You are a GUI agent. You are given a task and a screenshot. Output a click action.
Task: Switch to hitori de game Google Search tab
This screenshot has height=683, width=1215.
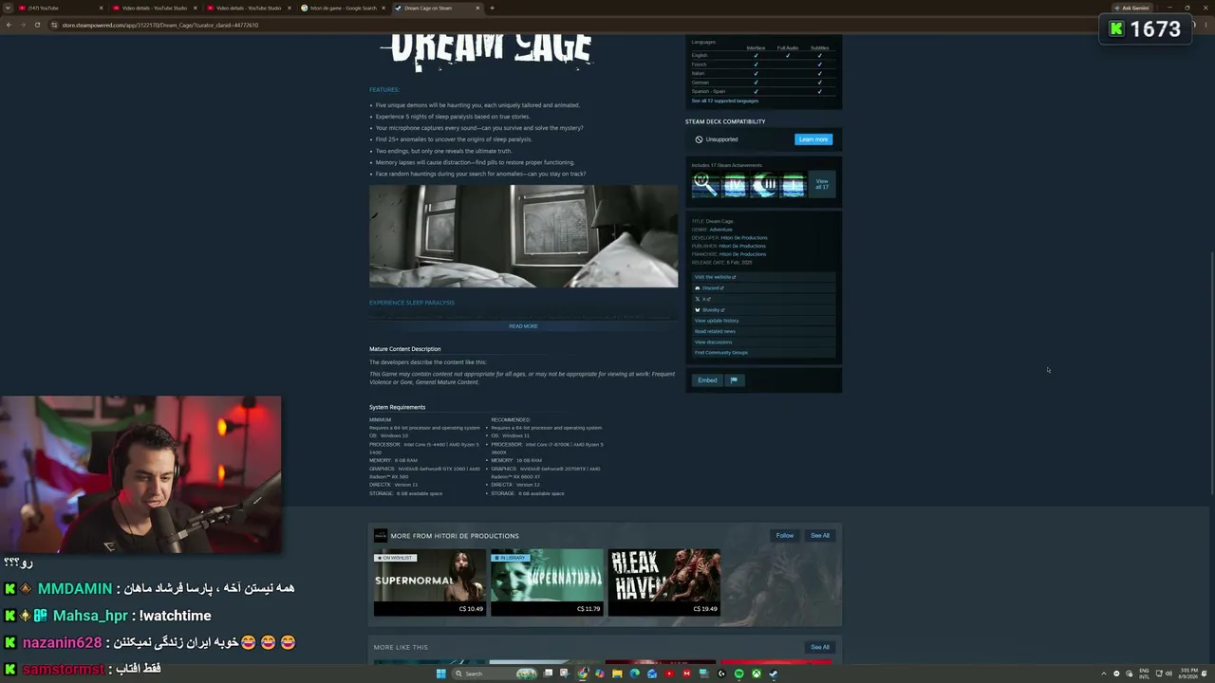(x=342, y=8)
